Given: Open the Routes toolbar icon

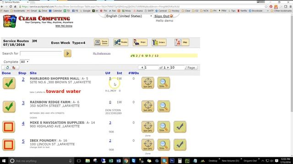Looking at the screenshot, I should (121, 42).
